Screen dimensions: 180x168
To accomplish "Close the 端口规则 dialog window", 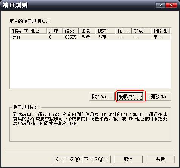I will [171, 5].
